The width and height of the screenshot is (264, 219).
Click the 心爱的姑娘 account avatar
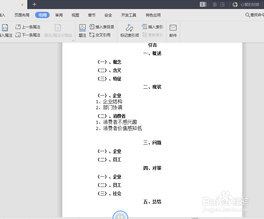click(x=235, y=5)
